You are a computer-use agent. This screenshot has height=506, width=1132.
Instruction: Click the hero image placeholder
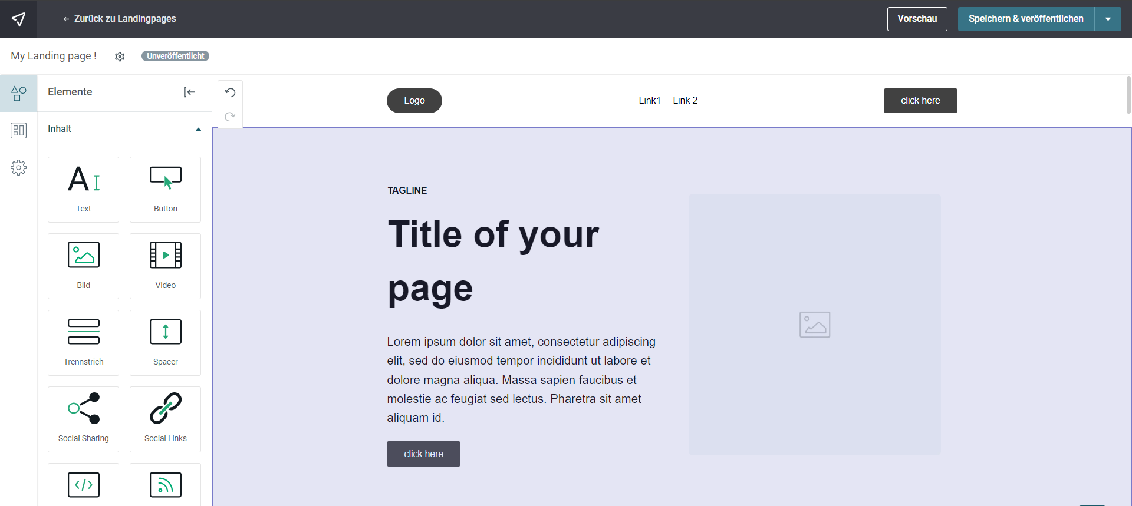pos(814,325)
